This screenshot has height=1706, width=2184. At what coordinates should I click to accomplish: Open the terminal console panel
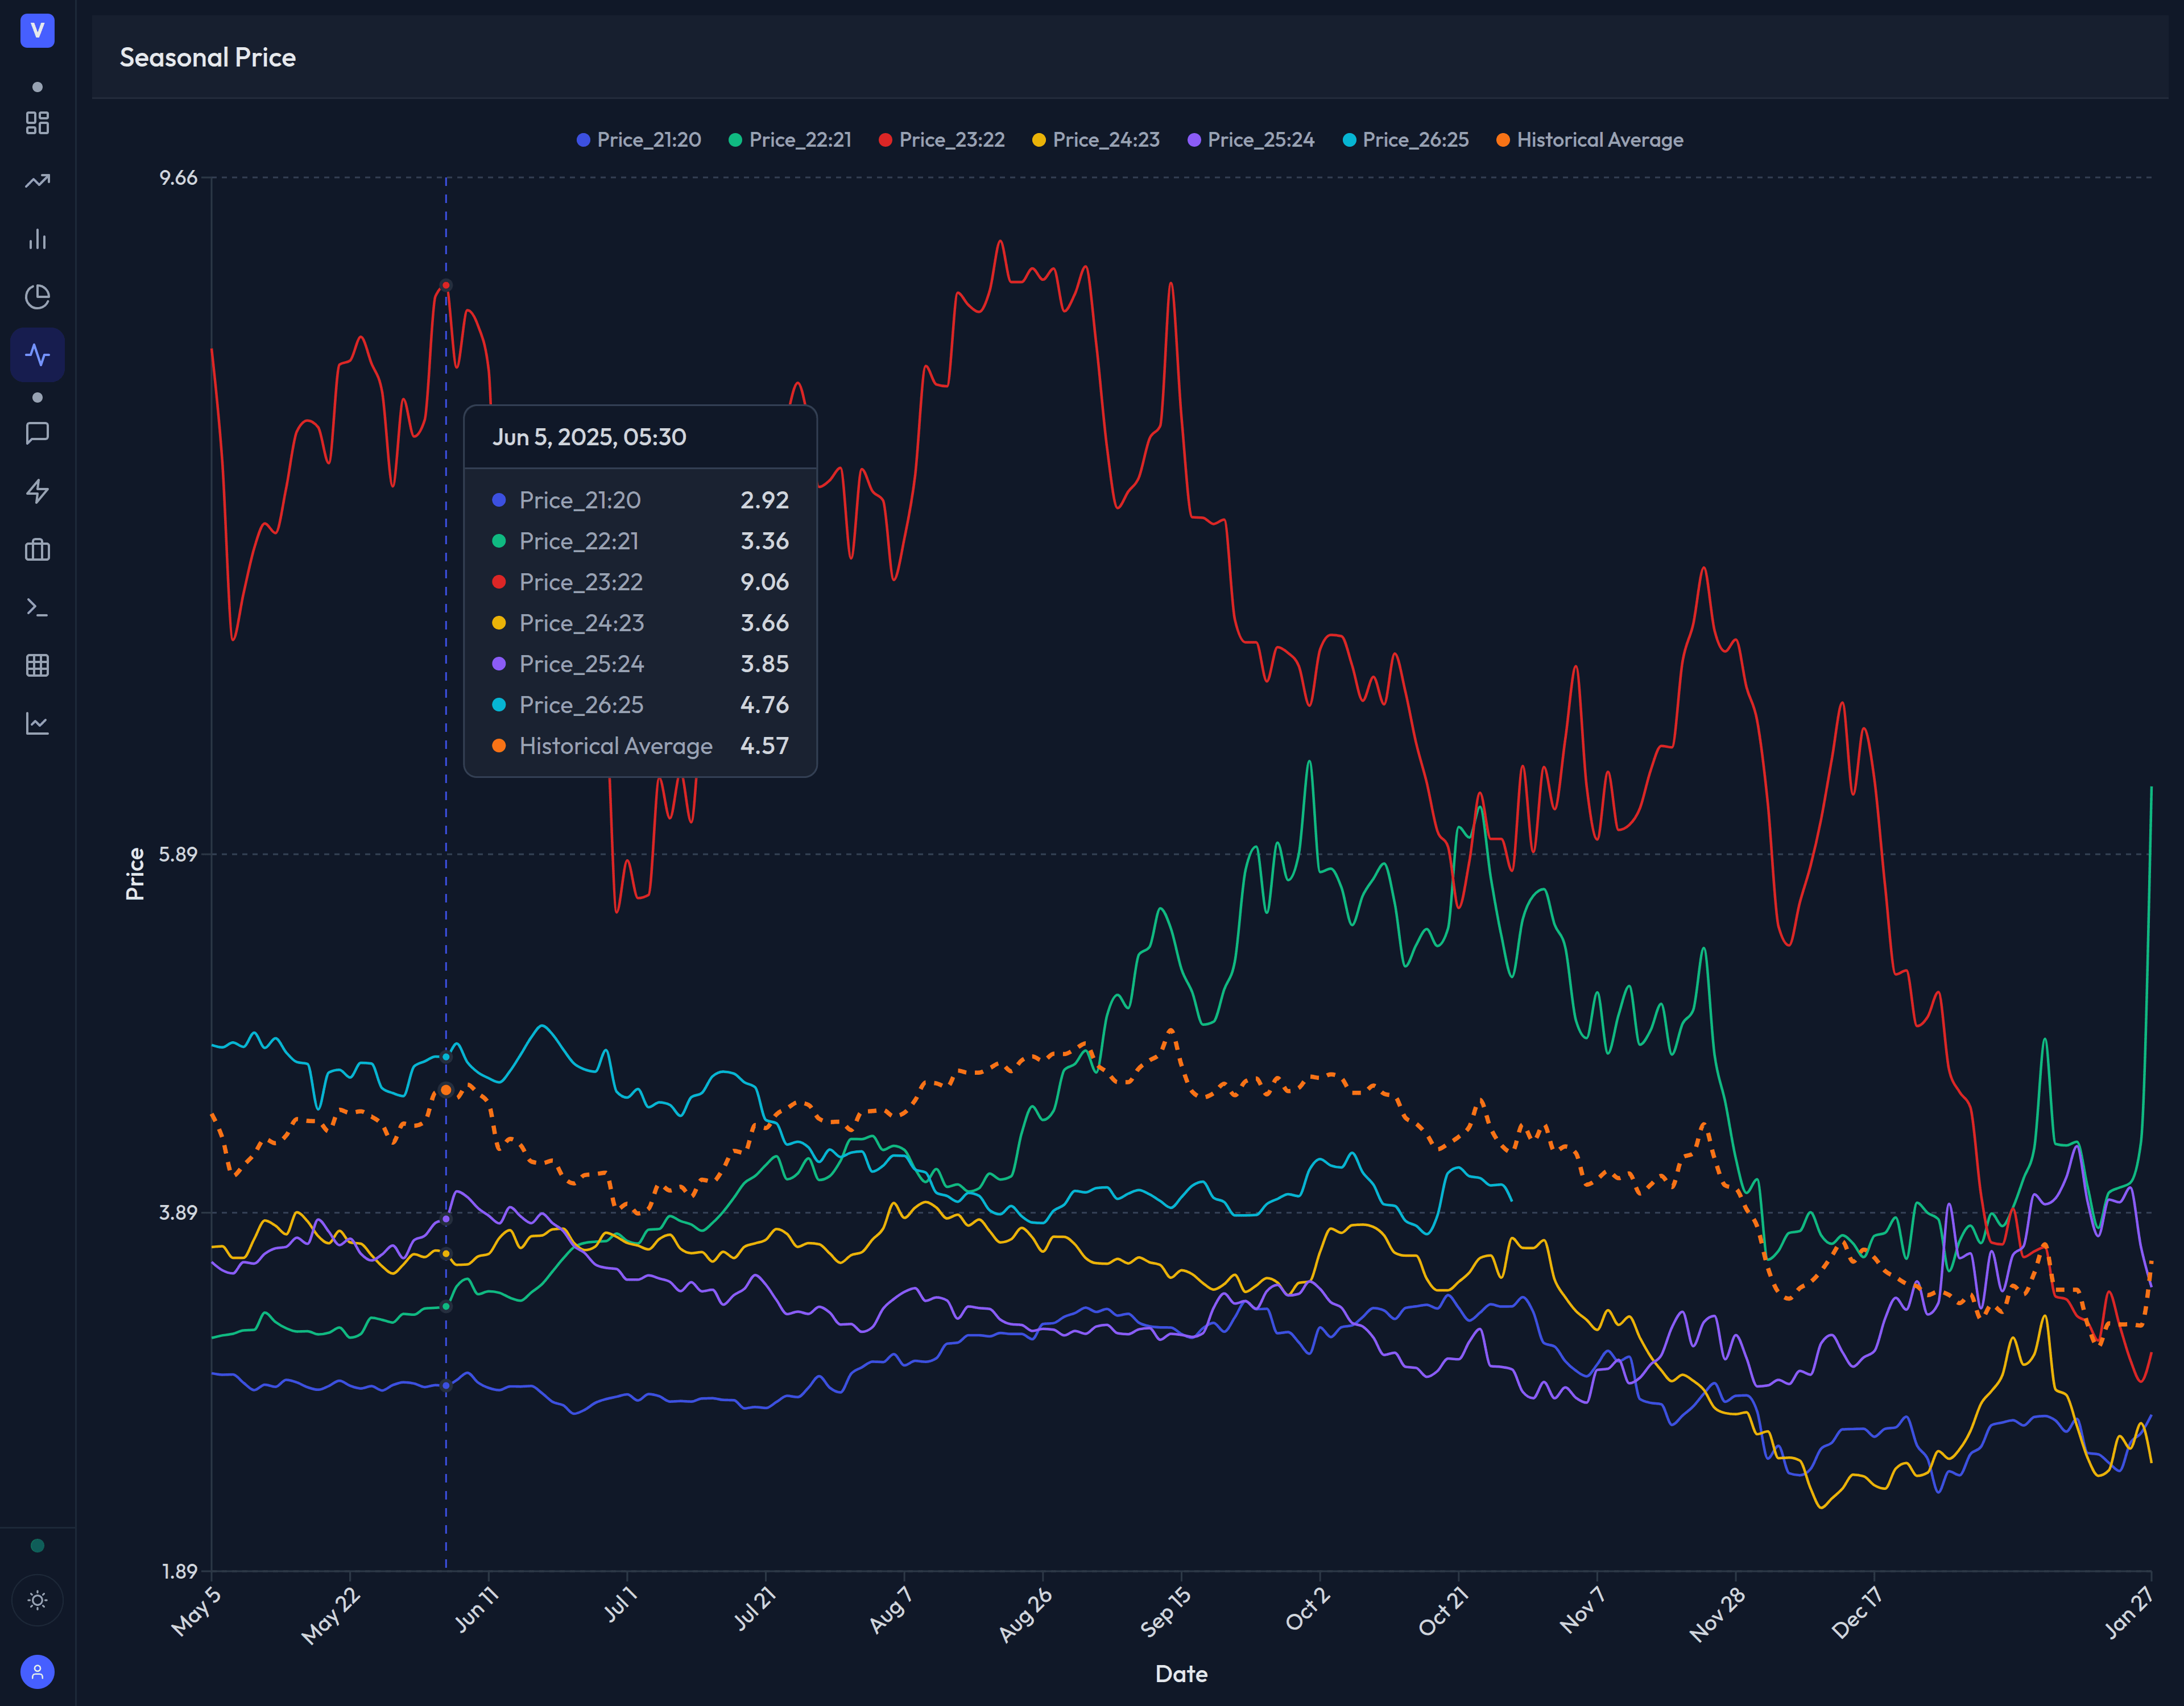pos(38,608)
